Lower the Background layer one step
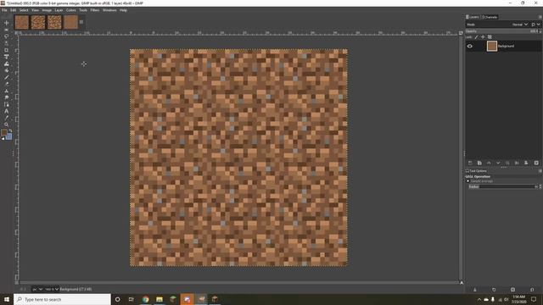Image resolution: width=543 pixels, height=305 pixels. [x=498, y=163]
